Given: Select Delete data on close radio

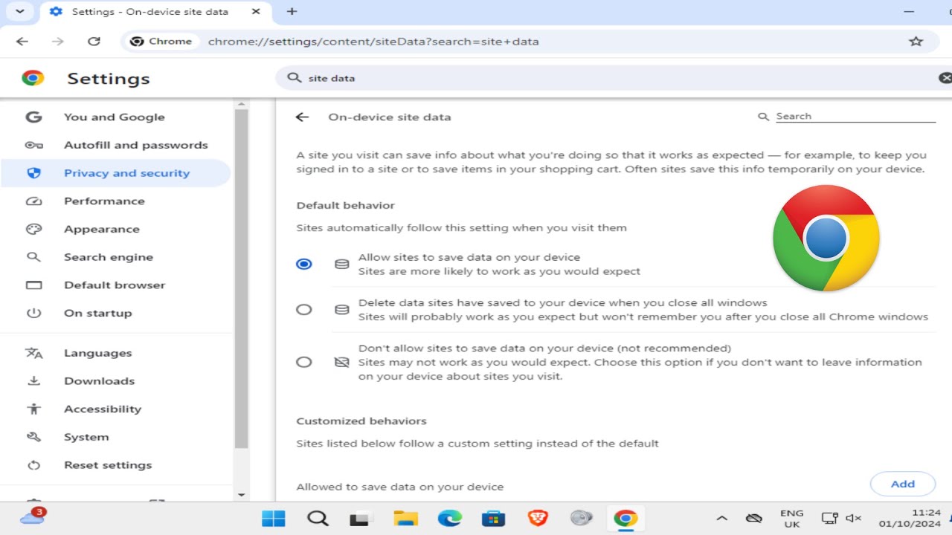Looking at the screenshot, I should 304,309.
